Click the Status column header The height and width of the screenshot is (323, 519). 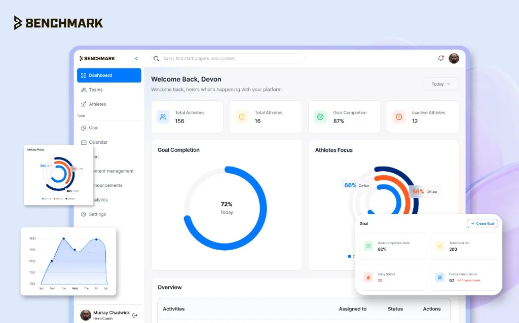coord(395,309)
